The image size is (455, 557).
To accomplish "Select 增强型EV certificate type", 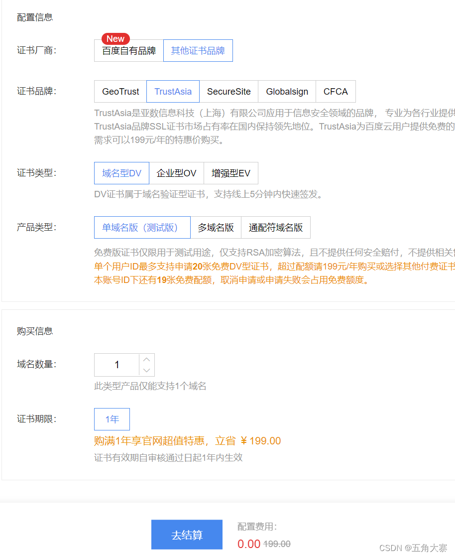I will tap(230, 173).
